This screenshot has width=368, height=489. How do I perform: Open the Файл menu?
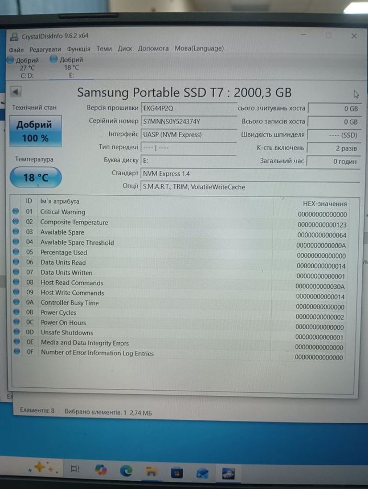point(16,50)
